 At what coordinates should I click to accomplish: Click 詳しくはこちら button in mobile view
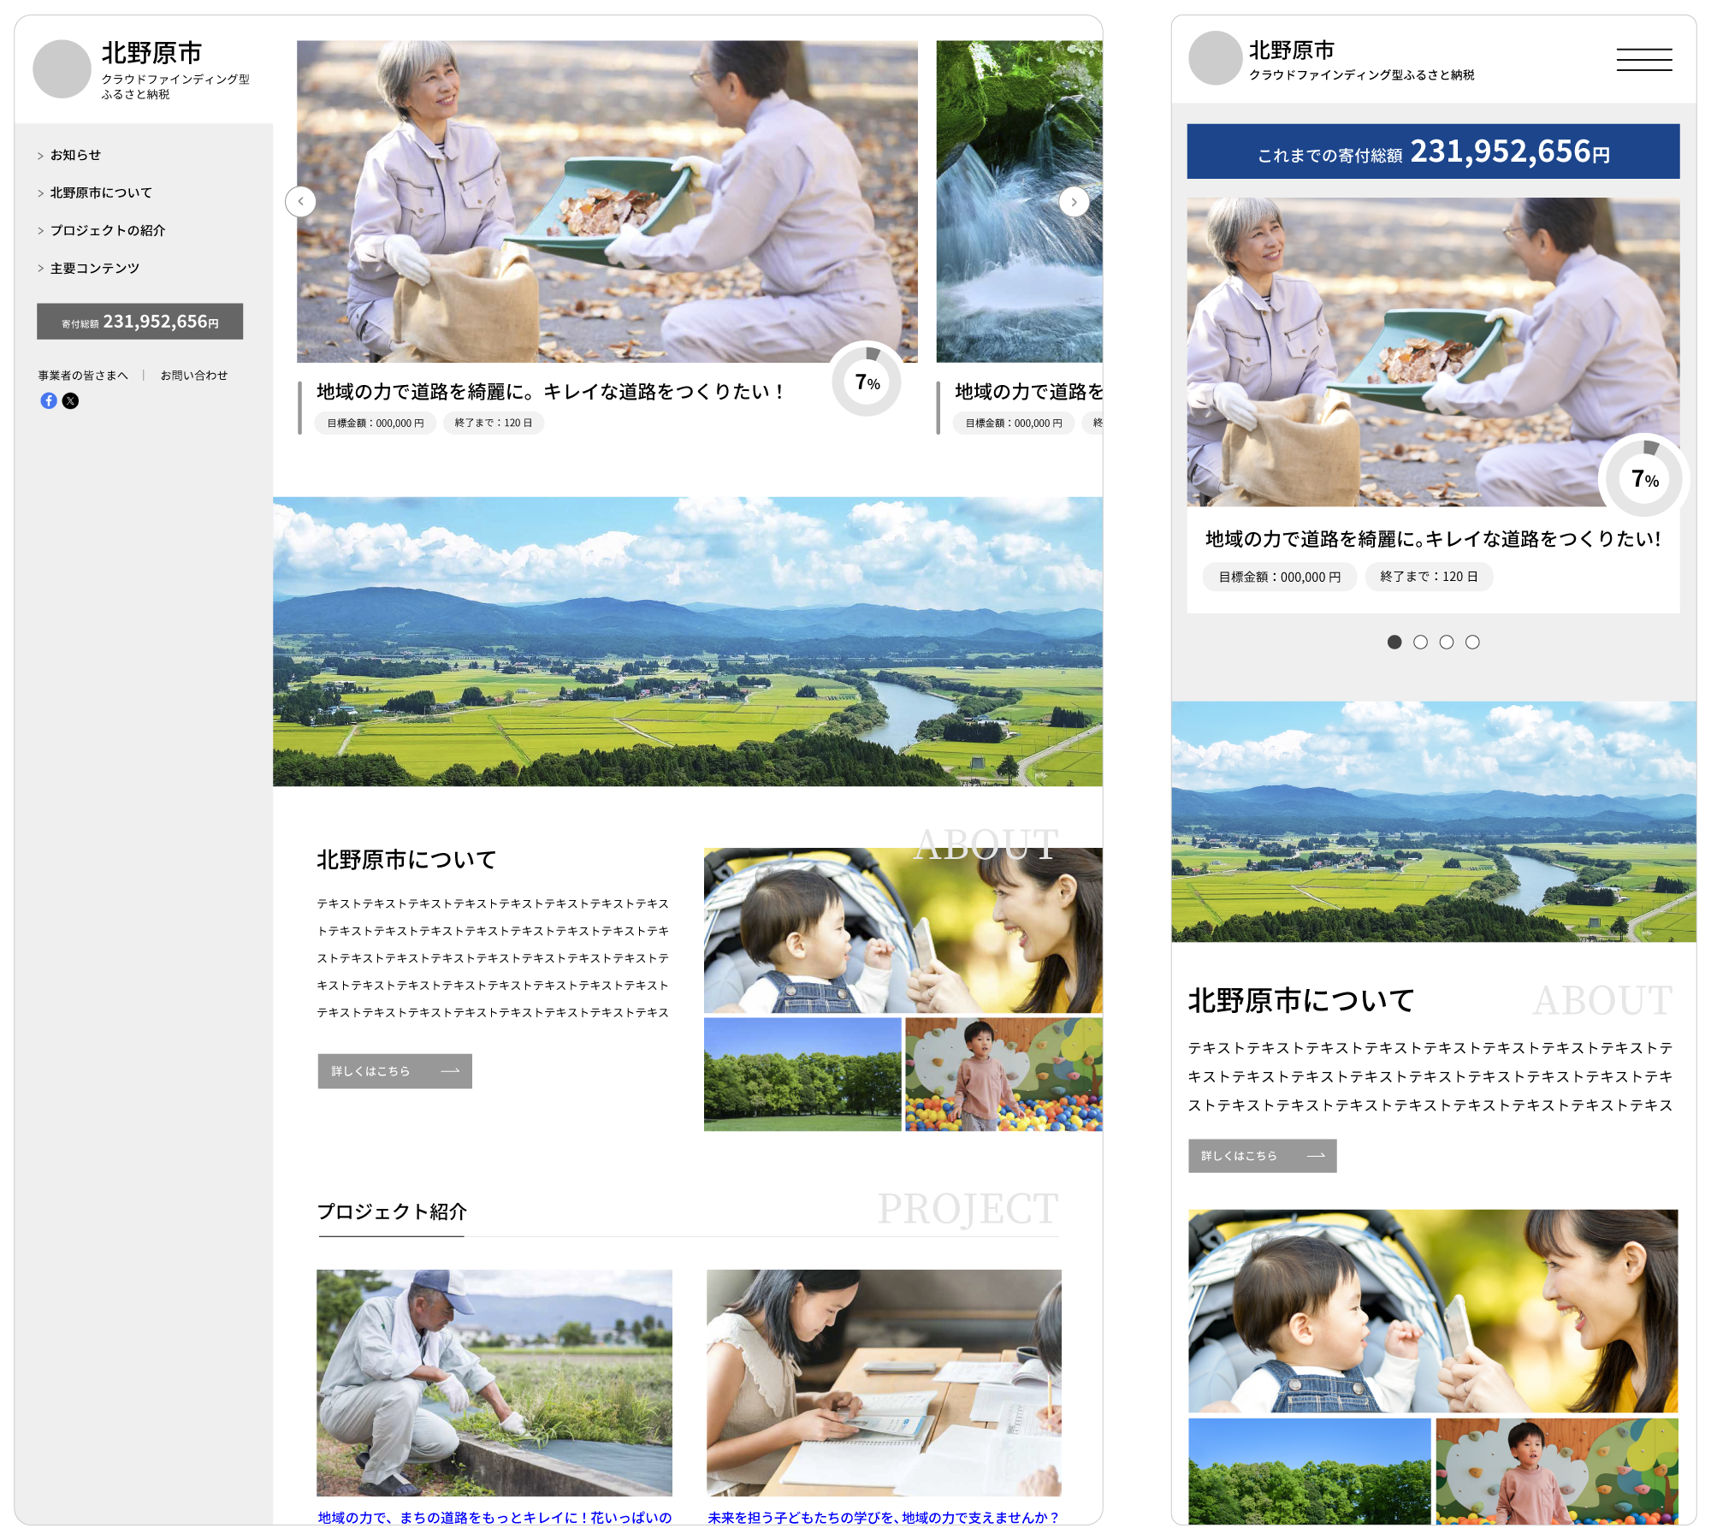[1262, 1155]
